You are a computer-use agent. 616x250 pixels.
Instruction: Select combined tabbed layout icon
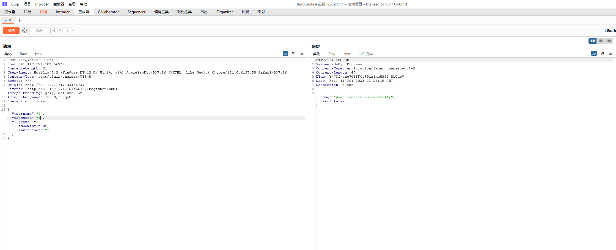[609, 41]
